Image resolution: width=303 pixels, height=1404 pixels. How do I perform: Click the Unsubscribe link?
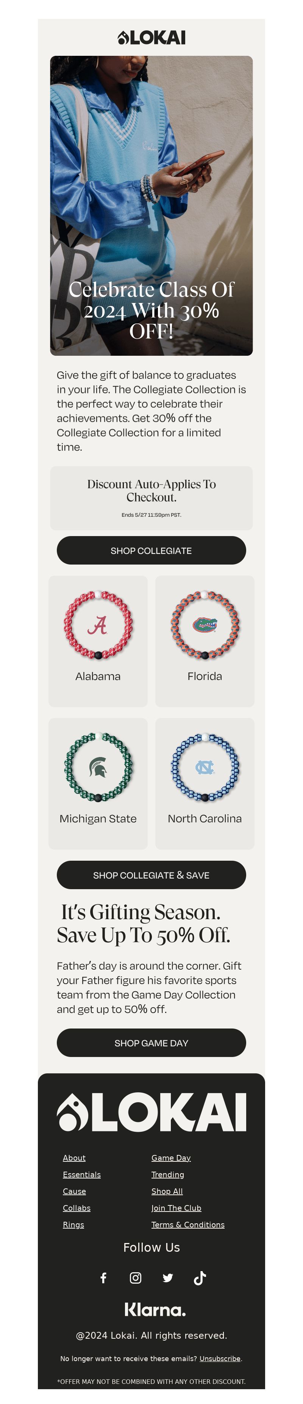[220, 1358]
